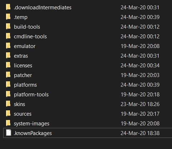
Task: Select the system-images folder name
Action: [x=31, y=124]
